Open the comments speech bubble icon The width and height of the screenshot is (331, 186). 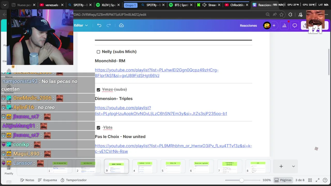coord(295,25)
